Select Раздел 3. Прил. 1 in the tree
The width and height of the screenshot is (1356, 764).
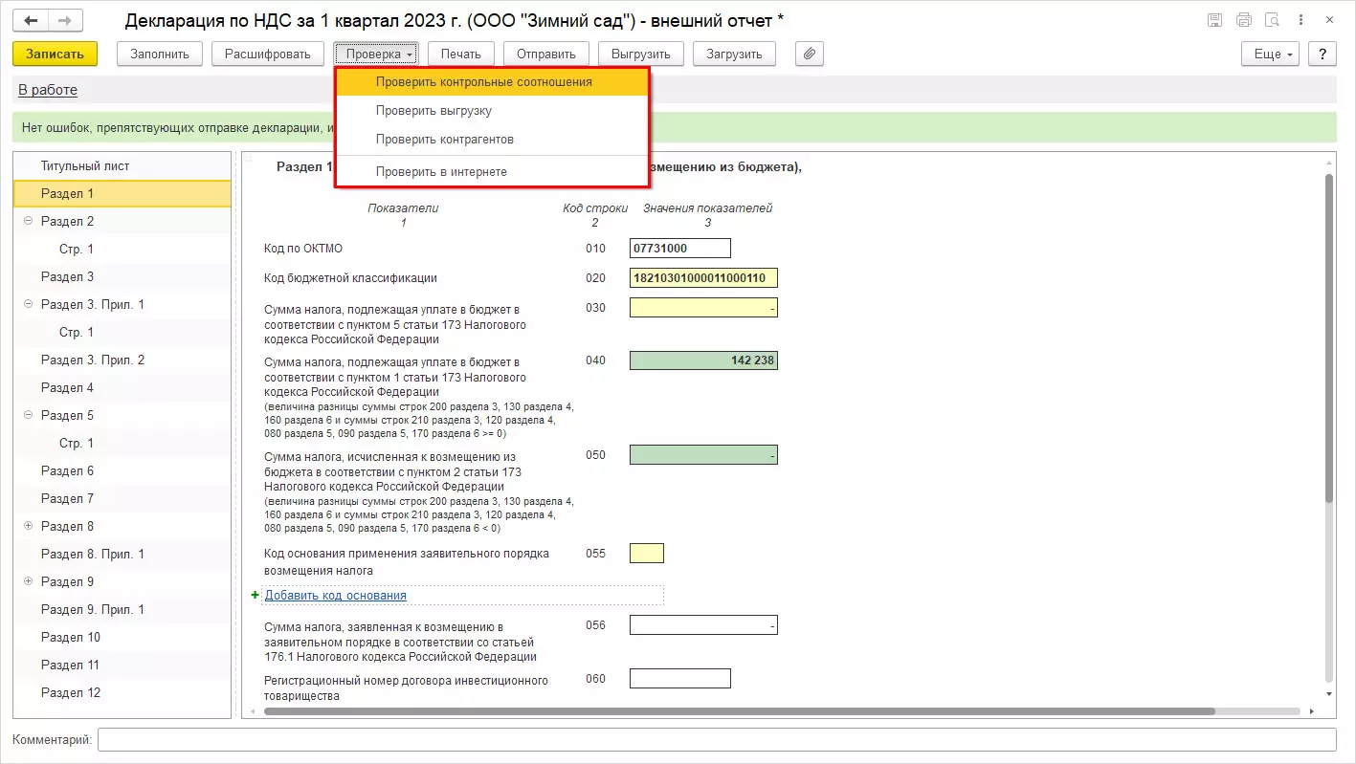[122, 305]
